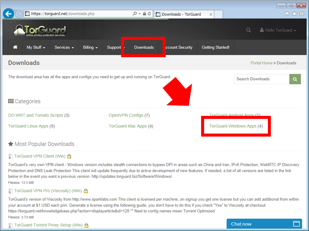Expand the Support menu
309x231 pixels.
coord(116,47)
